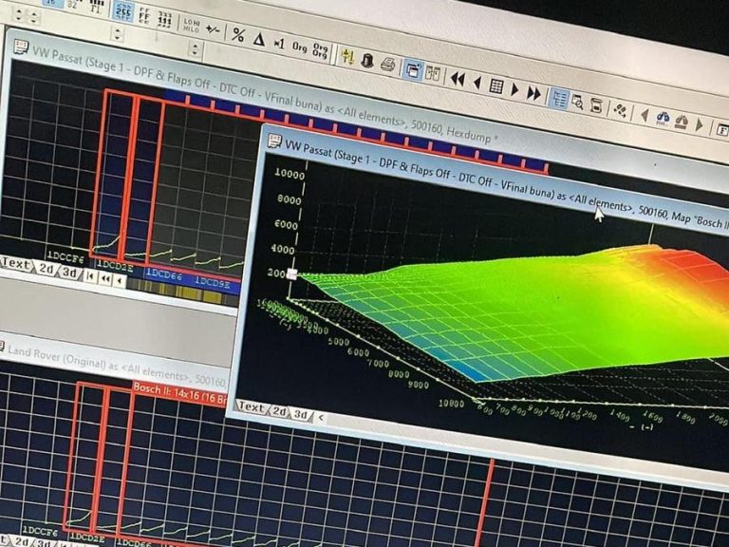
Task: Click the printer icon in toolbar
Action: (x=387, y=64)
